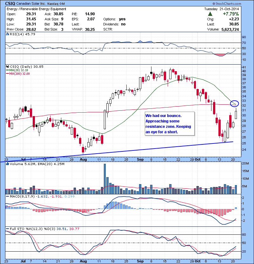Select the Full STO %D value 30.77
This screenshot has height=264, width=254.
click(74, 229)
